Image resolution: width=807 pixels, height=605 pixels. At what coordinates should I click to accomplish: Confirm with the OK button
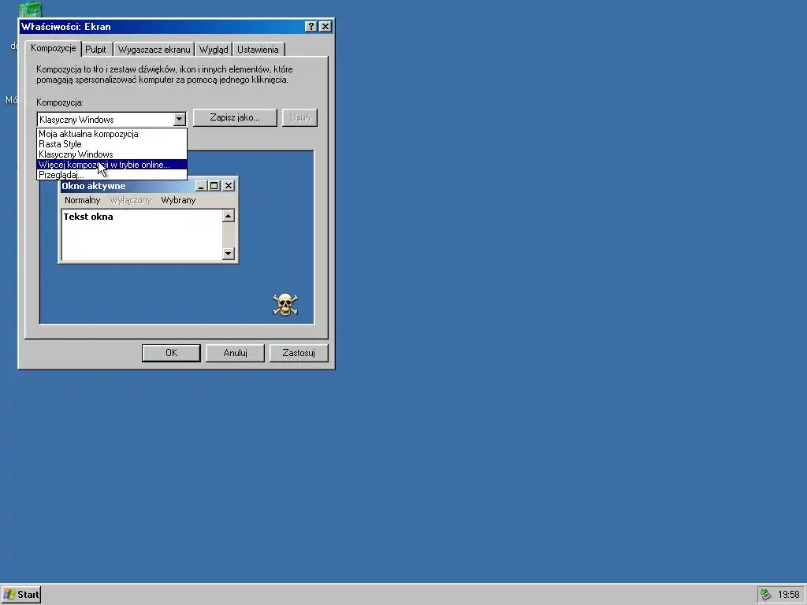coord(171,353)
